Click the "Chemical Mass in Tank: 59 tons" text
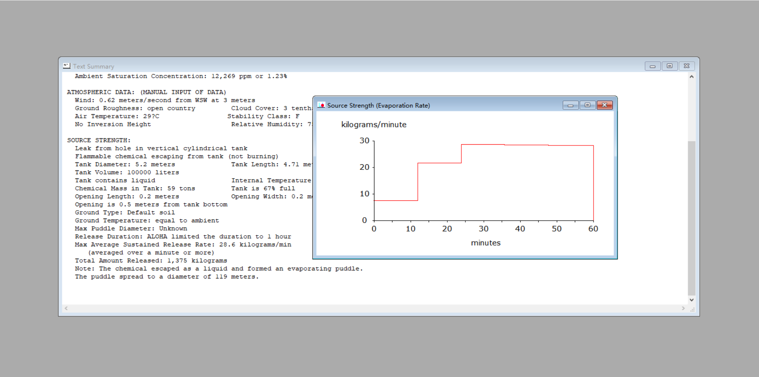 tap(135, 188)
